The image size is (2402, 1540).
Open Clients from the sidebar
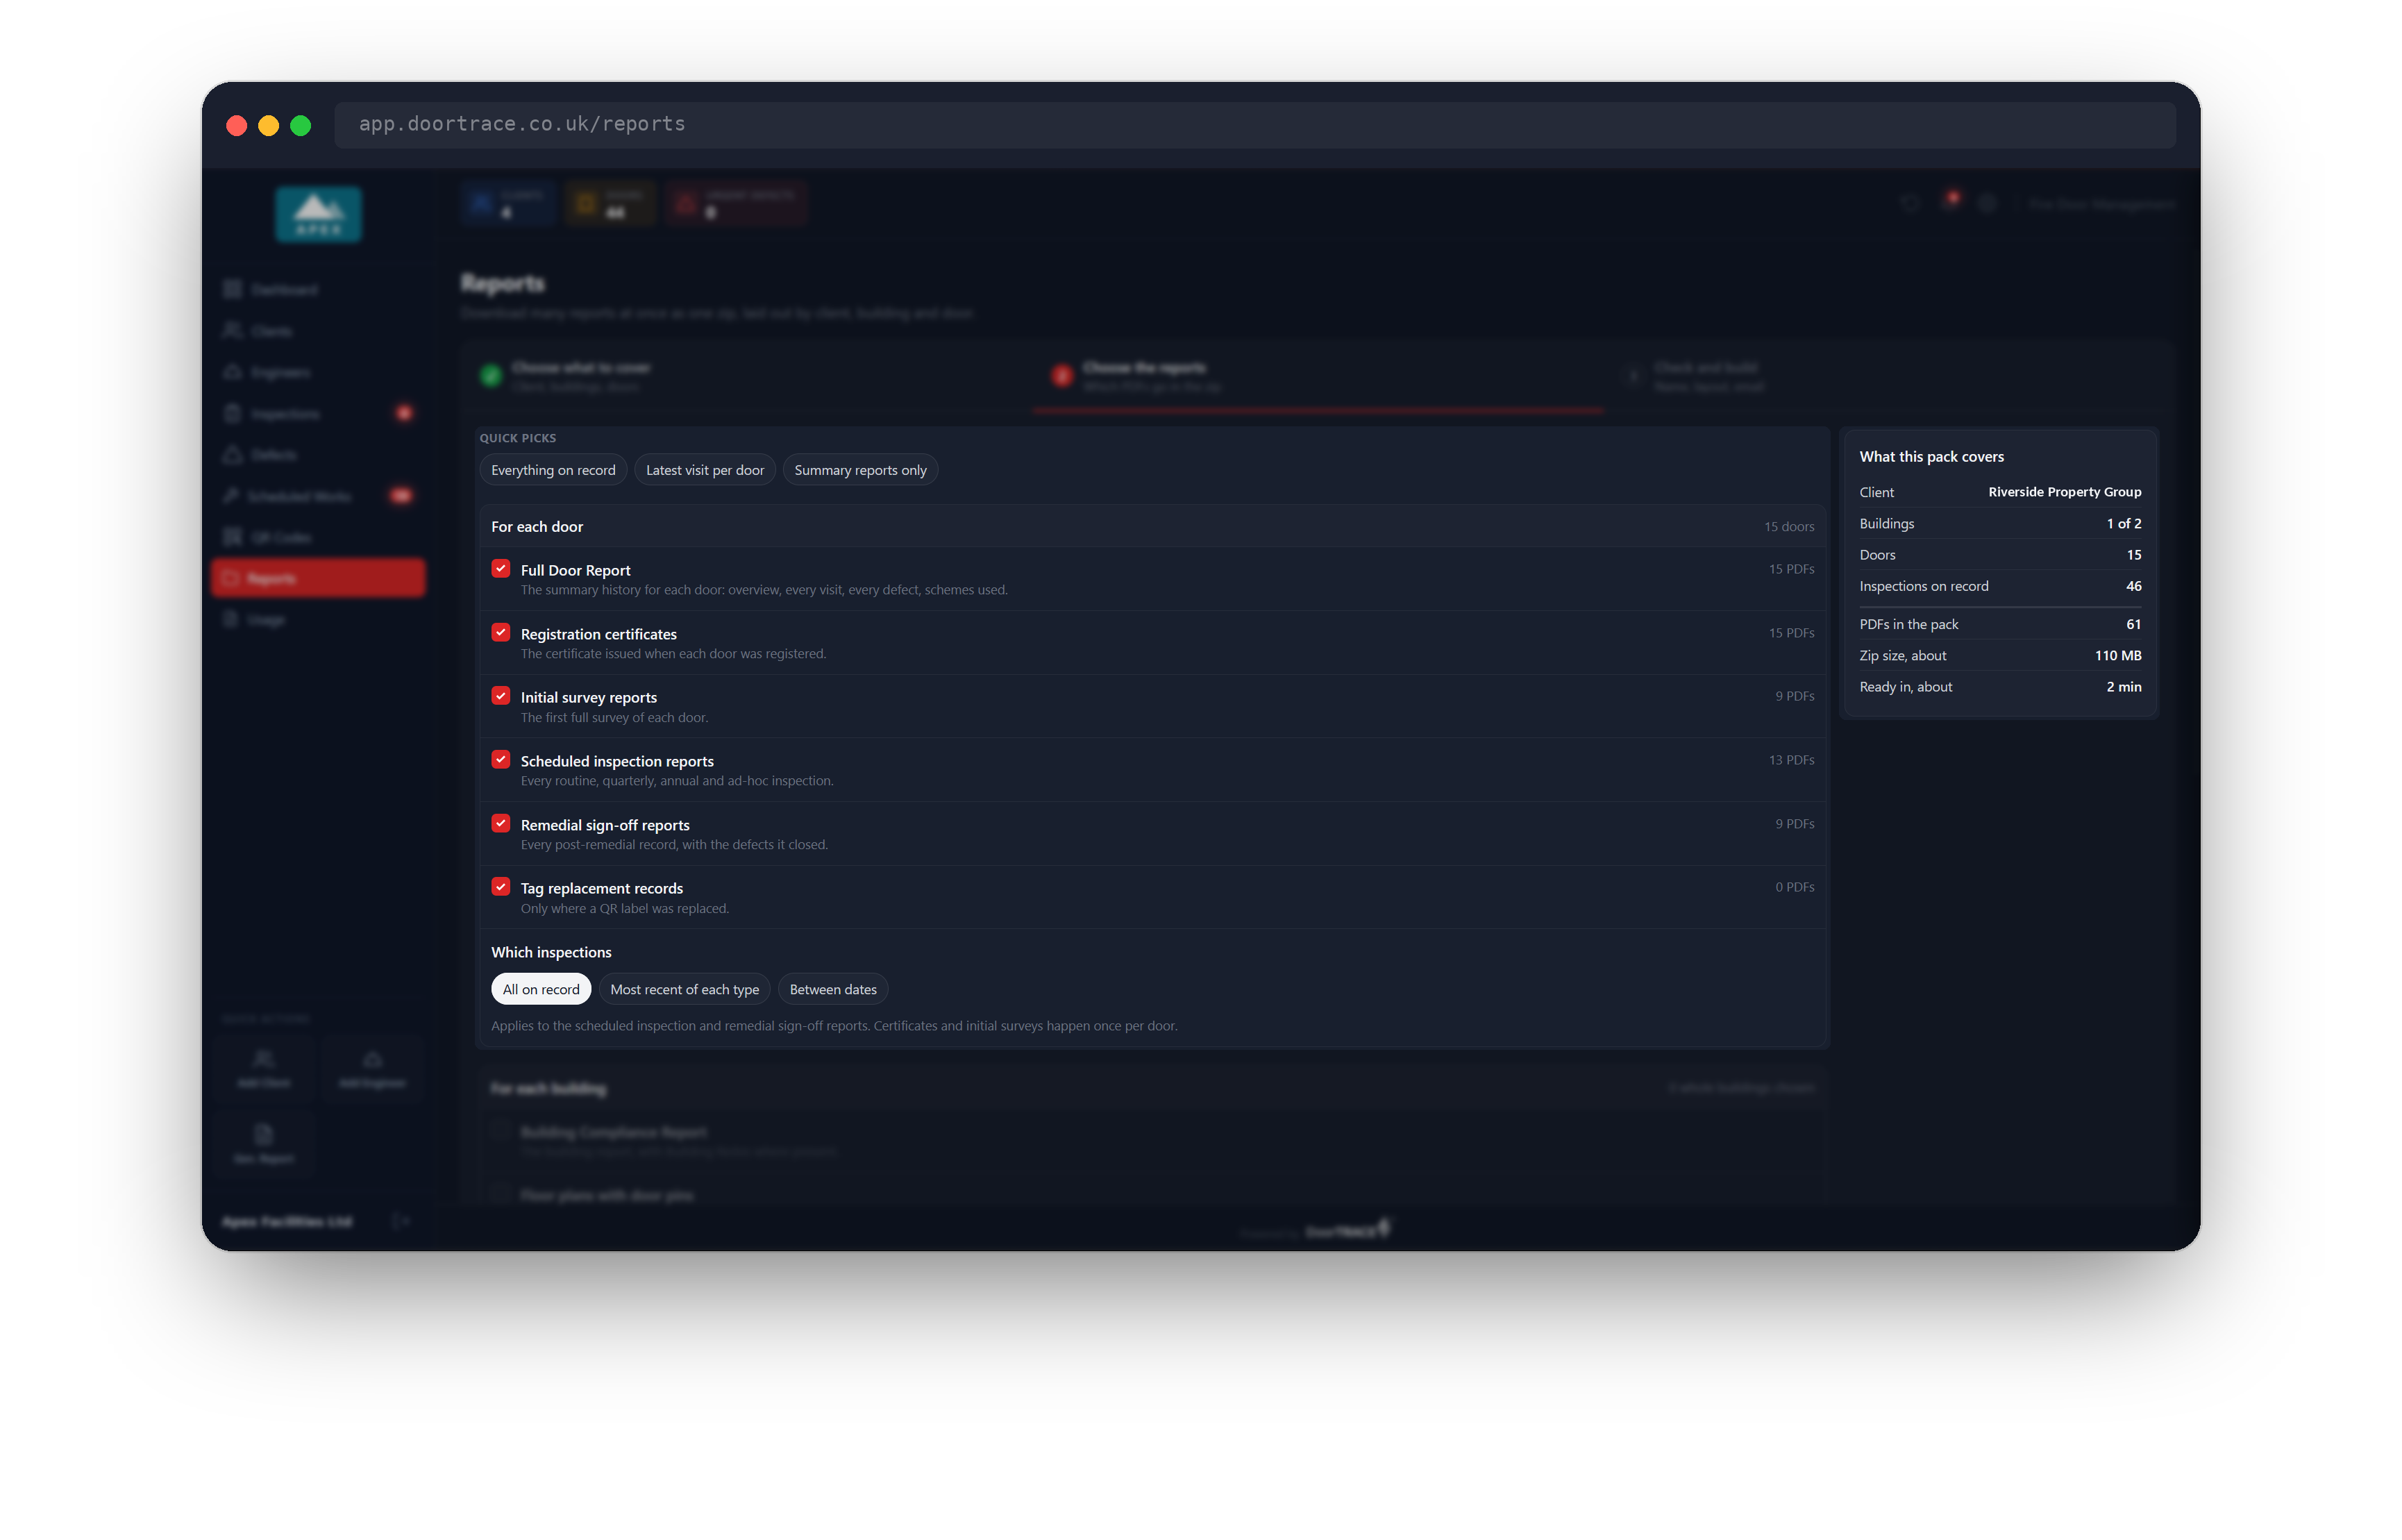[x=319, y=331]
